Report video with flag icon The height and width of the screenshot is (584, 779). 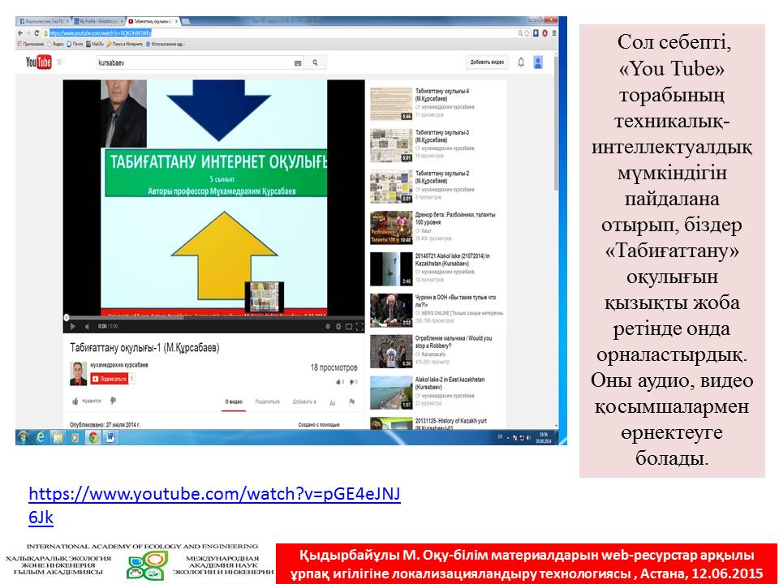point(351,401)
